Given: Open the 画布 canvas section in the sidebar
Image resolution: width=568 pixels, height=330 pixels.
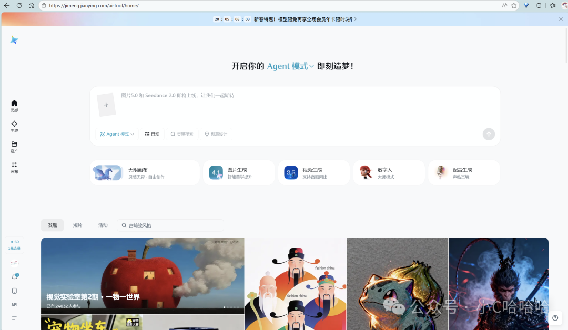Looking at the screenshot, I should [14, 168].
